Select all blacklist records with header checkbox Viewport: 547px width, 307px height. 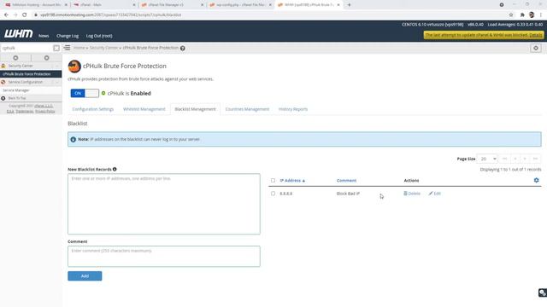[273, 180]
